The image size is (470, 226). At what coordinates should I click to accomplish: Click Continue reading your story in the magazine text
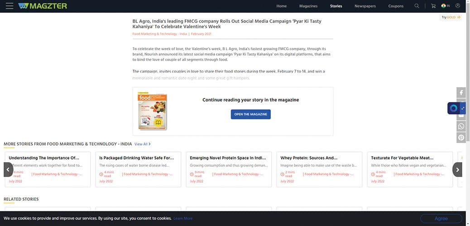pos(250,100)
